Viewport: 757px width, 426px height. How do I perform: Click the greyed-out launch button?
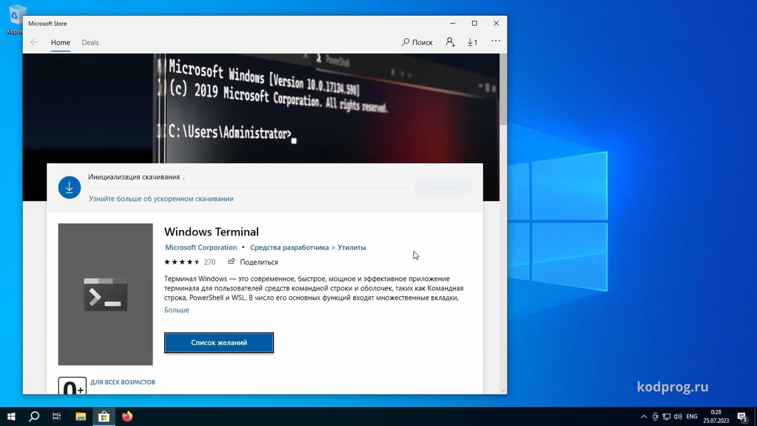443,188
